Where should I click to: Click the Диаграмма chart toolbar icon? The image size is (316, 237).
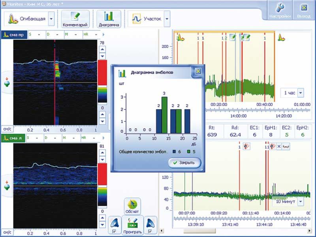click(109, 19)
